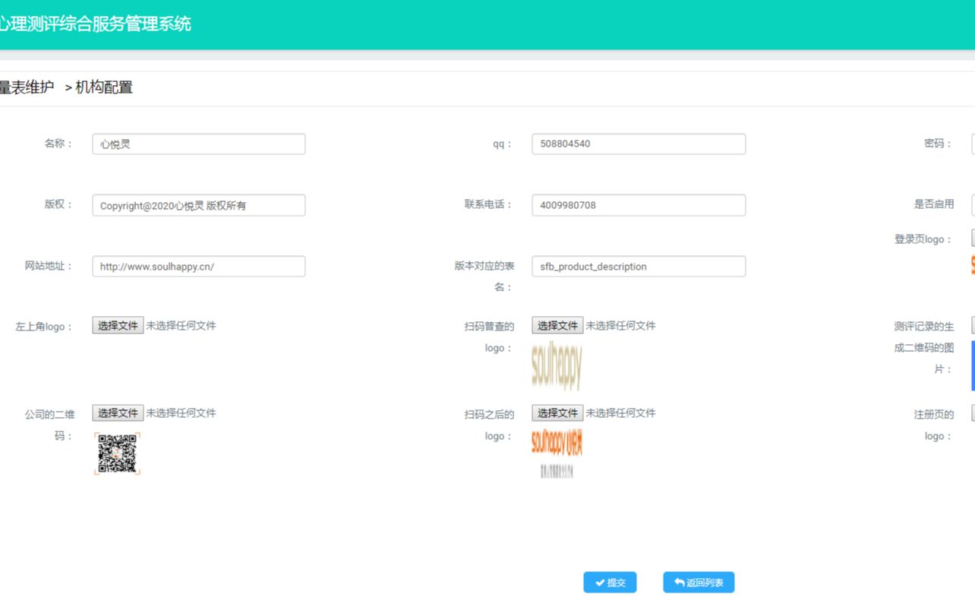Click the soulhappy logo under 扫码普查的logo

[x=557, y=365]
